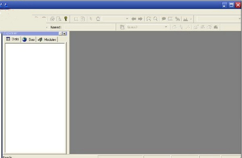The image size is (242, 158).
Task: Close the application window with red X
Action: pos(238,5)
